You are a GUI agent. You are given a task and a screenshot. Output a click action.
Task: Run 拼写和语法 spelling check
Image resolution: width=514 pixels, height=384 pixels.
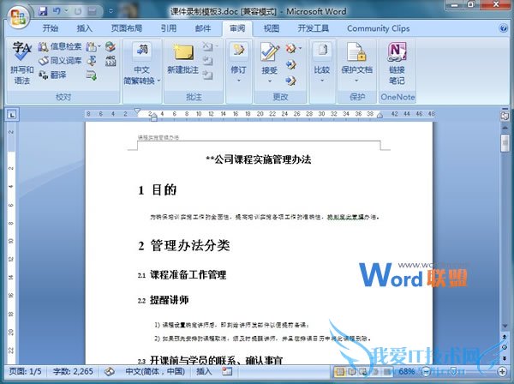click(22, 63)
